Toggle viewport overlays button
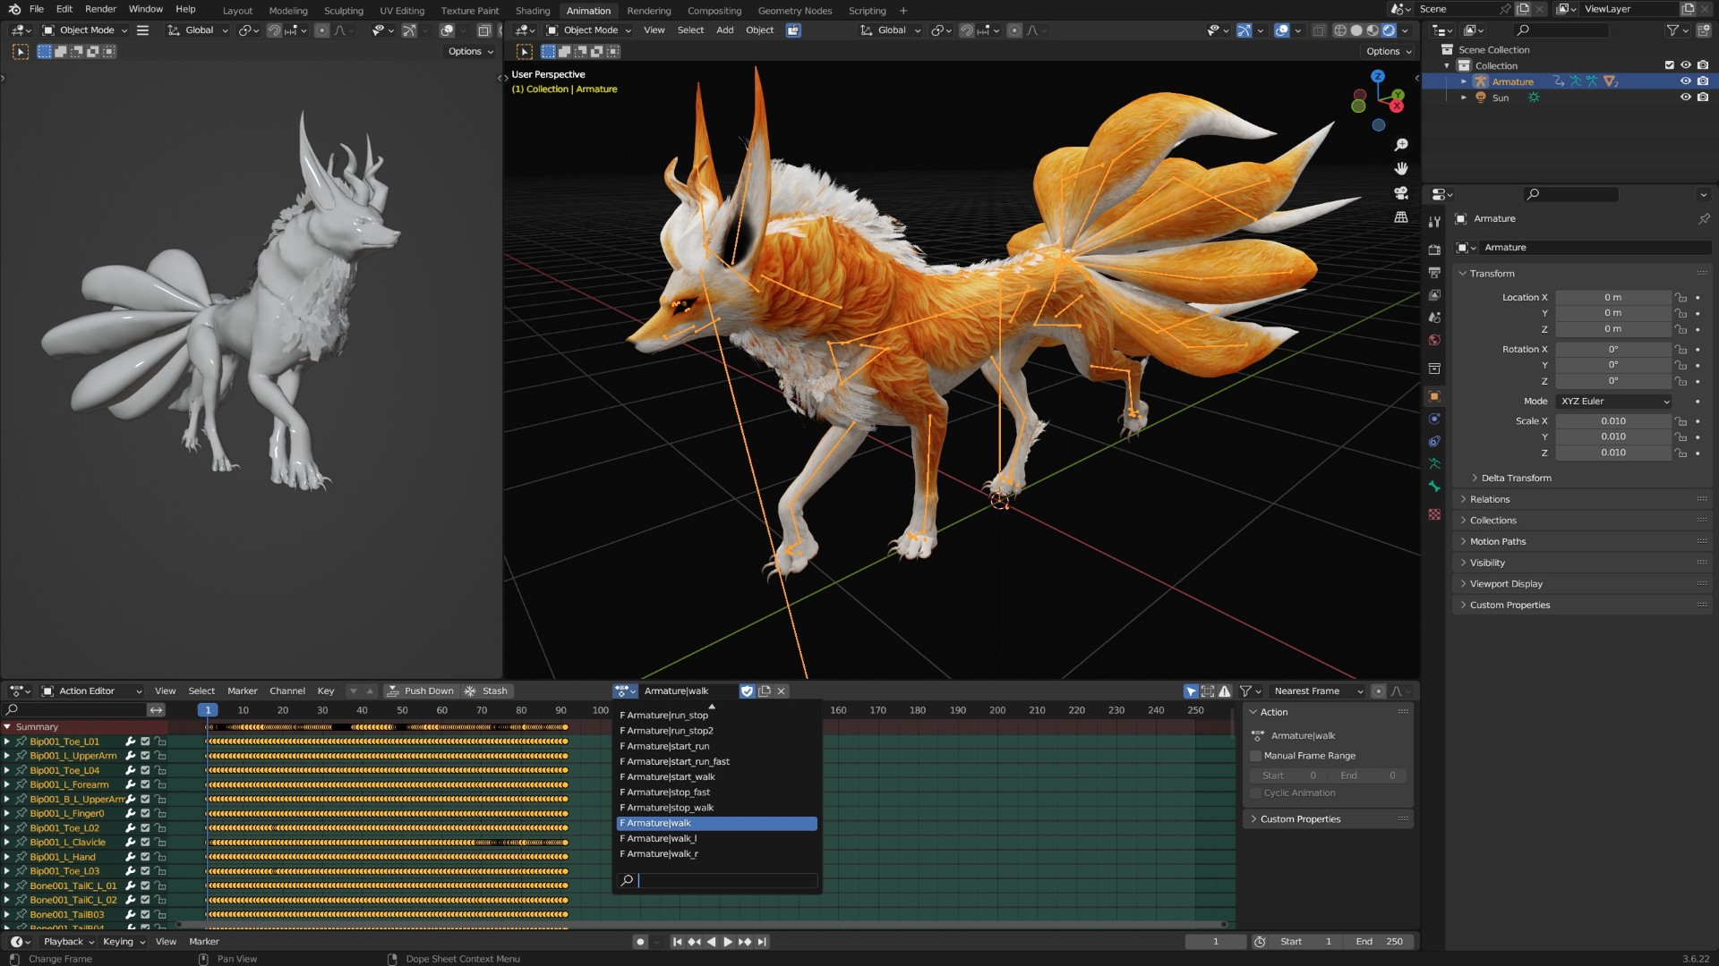The width and height of the screenshot is (1719, 966). click(1281, 30)
